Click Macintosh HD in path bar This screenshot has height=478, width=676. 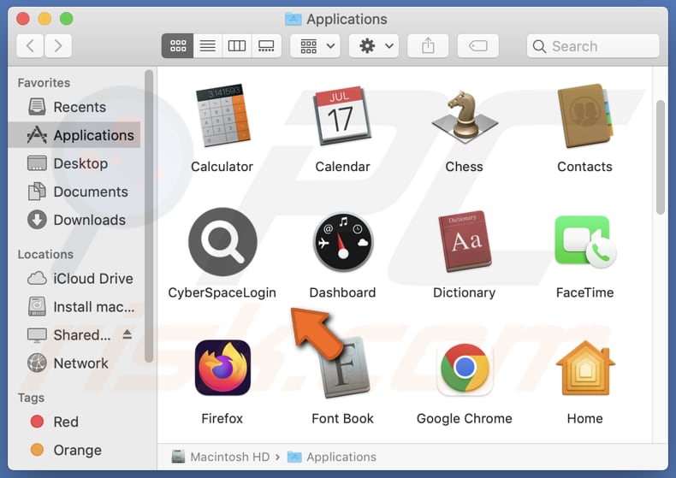pos(221,457)
